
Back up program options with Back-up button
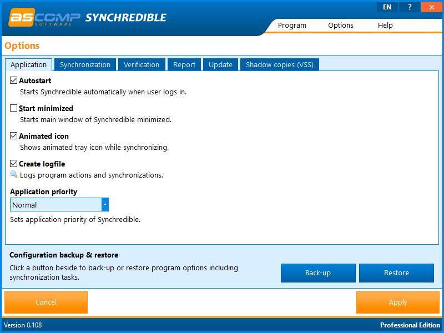click(318, 273)
